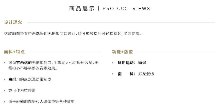Click the bold 适用运动 label
Viewport: 219px width, 111px height.
click(x=126, y=63)
